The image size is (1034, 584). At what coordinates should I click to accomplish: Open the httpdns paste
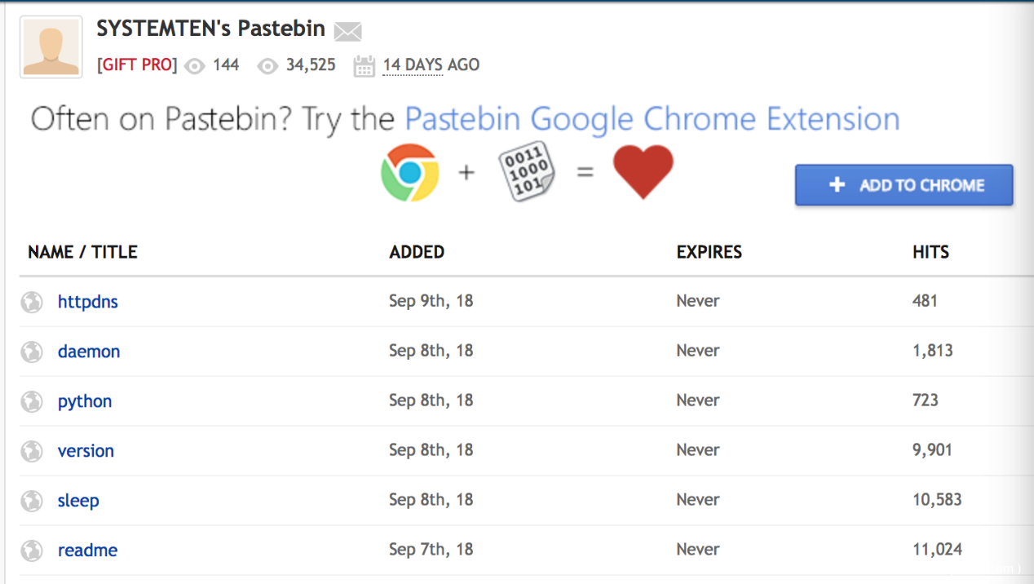click(88, 302)
